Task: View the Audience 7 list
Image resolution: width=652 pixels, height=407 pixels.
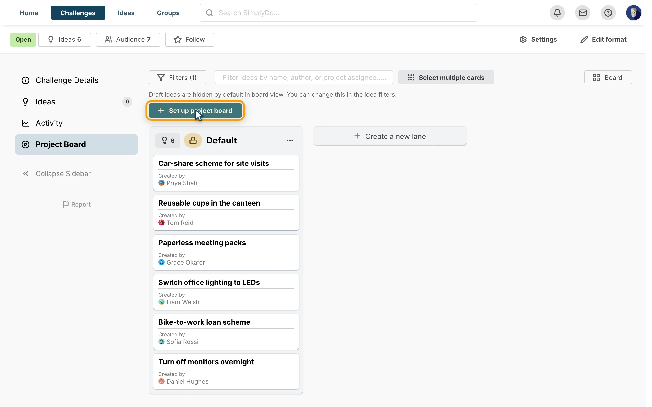Action: click(128, 40)
